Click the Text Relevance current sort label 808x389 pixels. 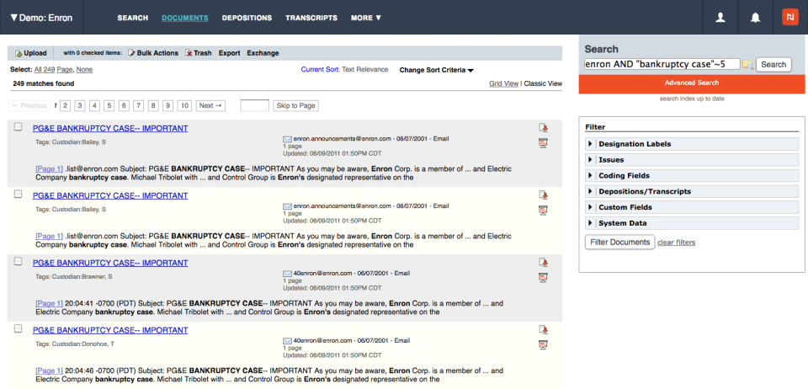(x=364, y=70)
